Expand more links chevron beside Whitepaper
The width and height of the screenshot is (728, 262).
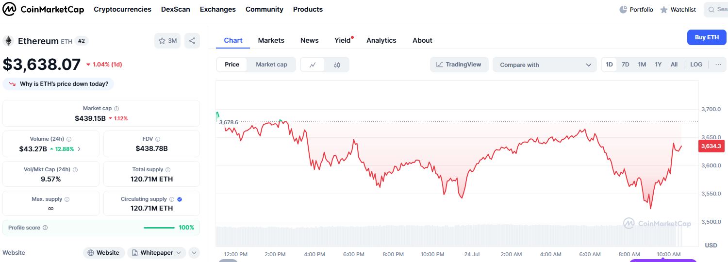pyautogui.click(x=194, y=253)
